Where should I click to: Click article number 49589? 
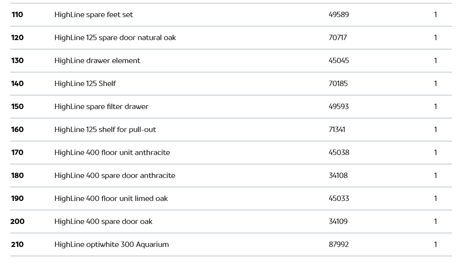coord(338,15)
